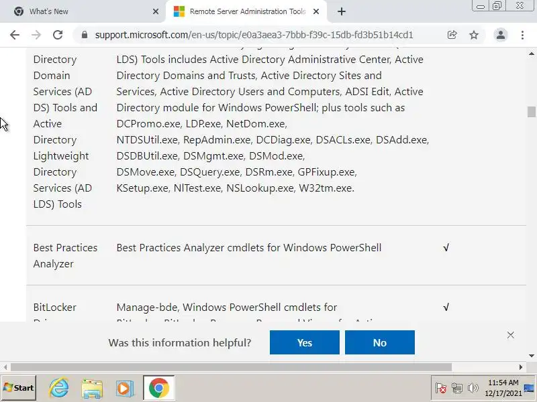
Task: Click the taskbar date 12/17/2021
Action: (503, 393)
